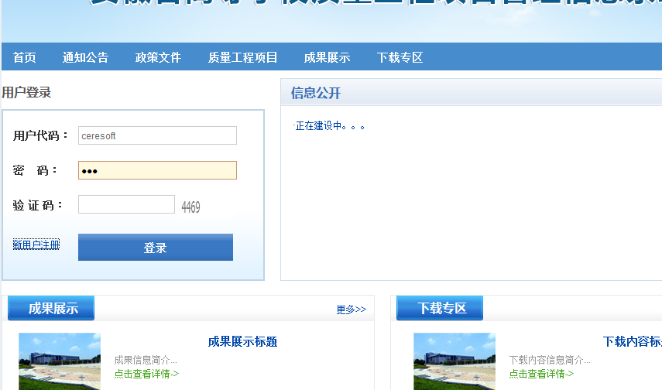This screenshot has height=390, width=662.
Task: Open 下载专区 from the top navigation bar
Action: (400, 57)
